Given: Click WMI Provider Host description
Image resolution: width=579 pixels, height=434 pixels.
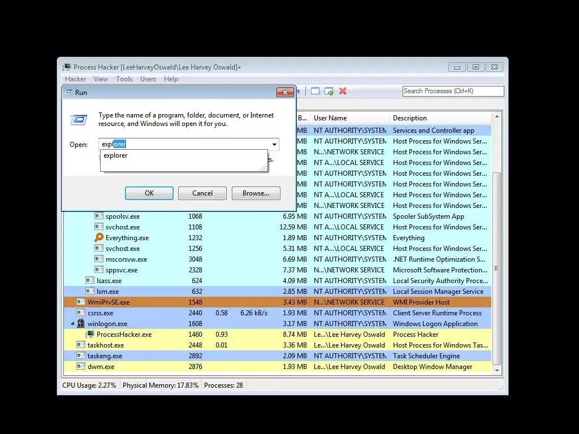Looking at the screenshot, I should point(421,302).
